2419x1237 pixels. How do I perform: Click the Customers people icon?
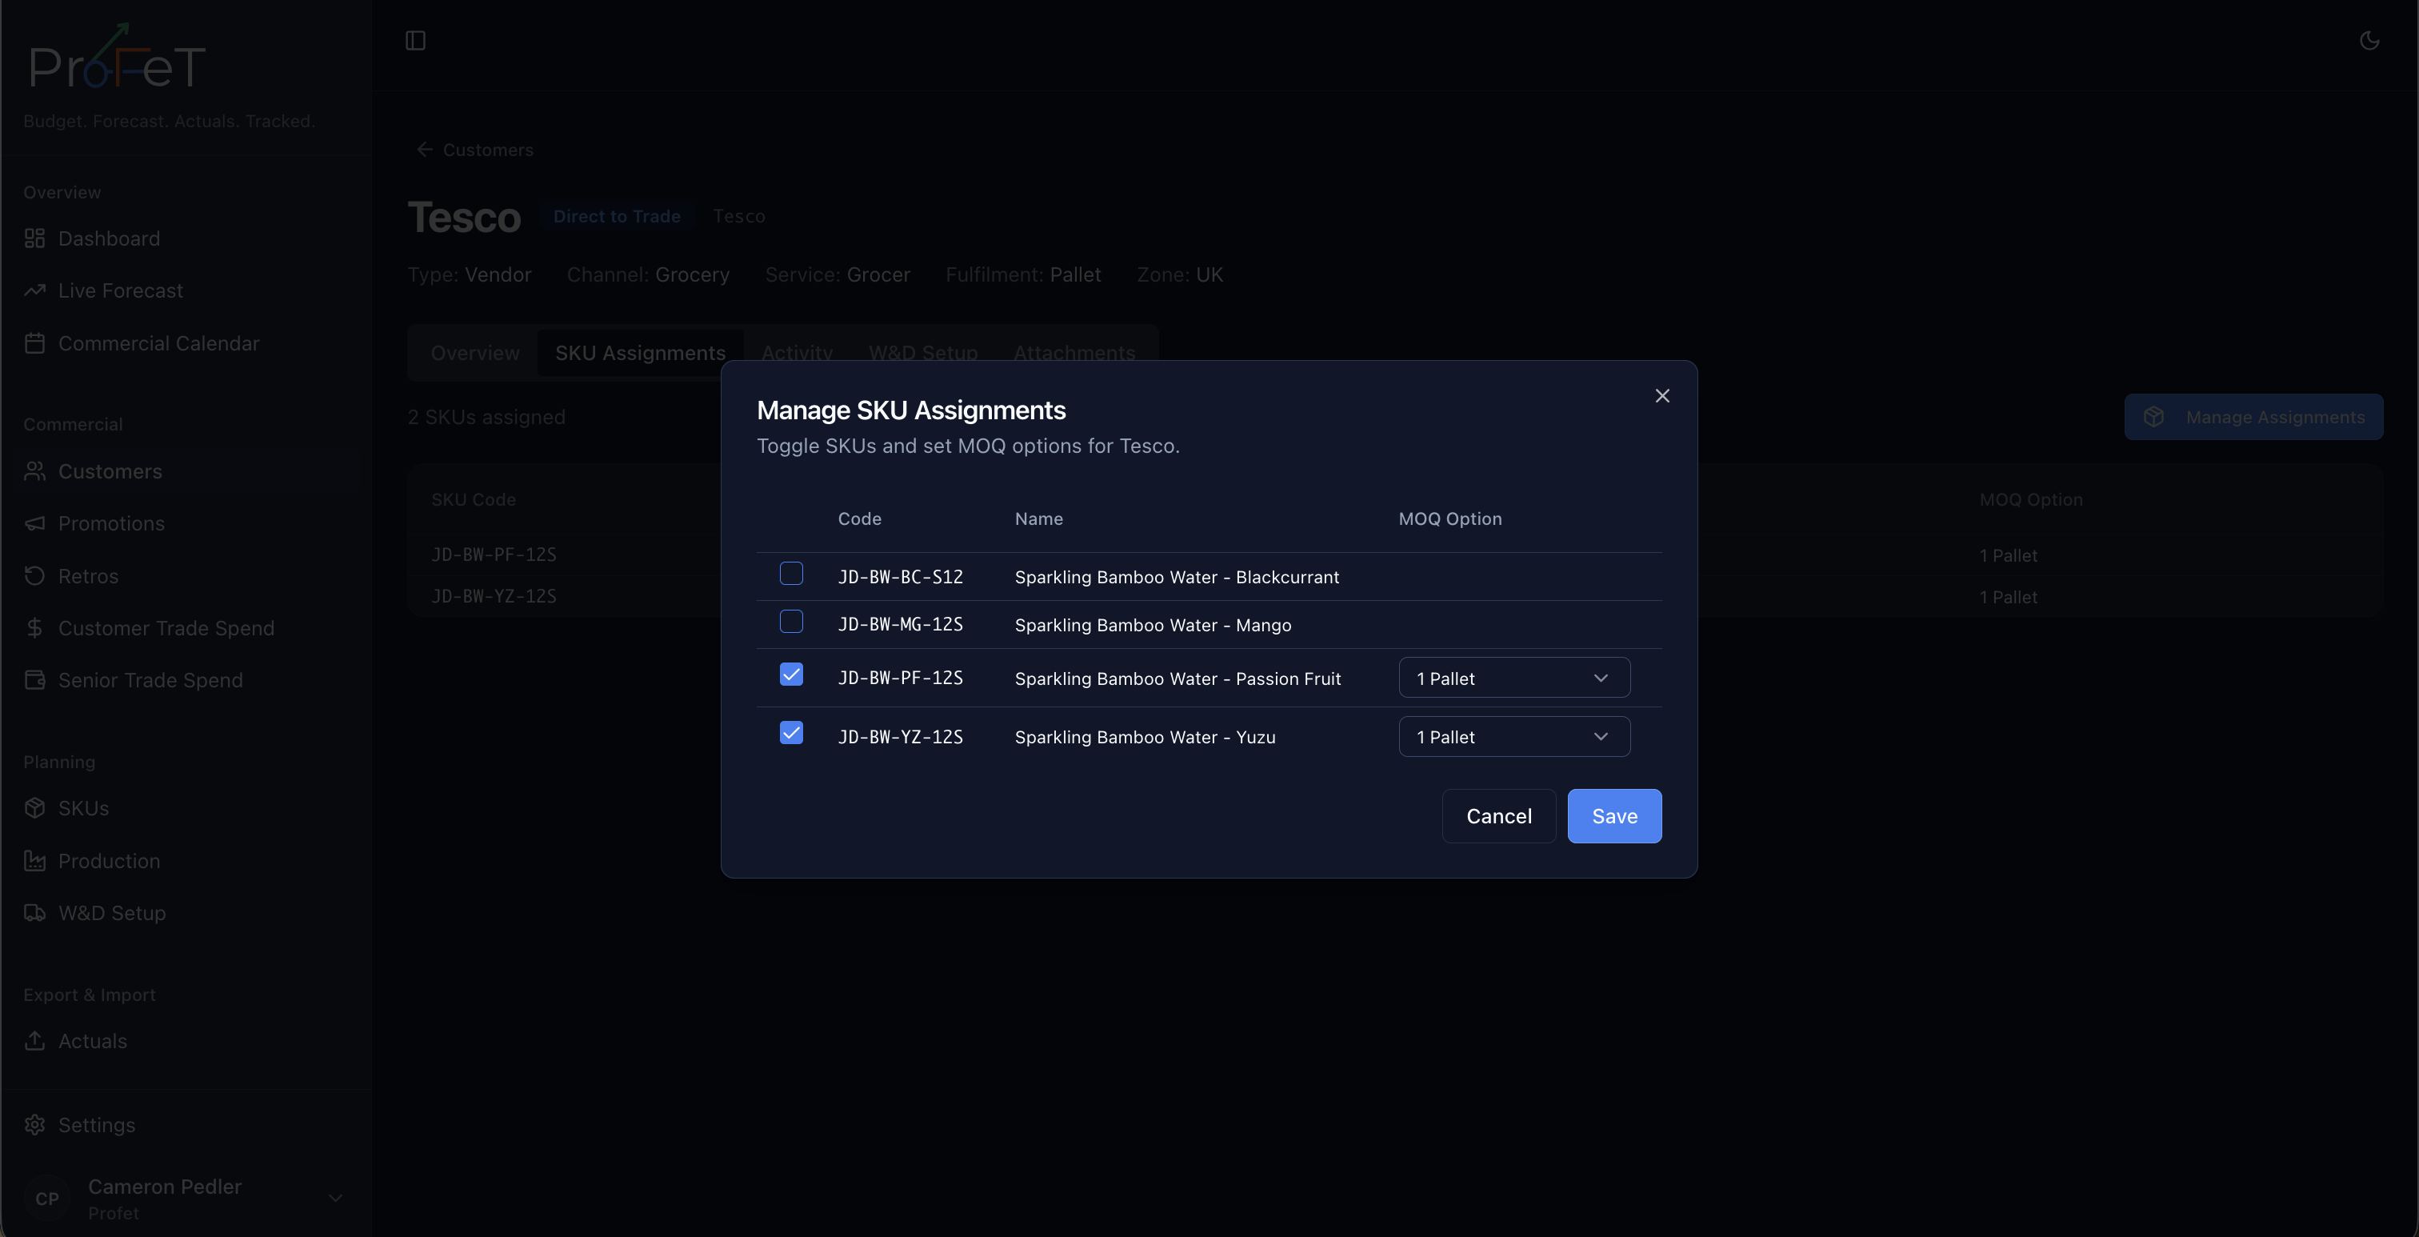[x=34, y=470]
